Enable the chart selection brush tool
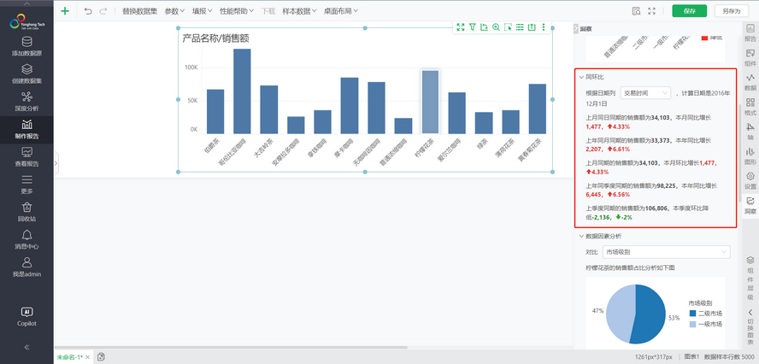759x364 pixels. pyautogui.click(x=508, y=27)
